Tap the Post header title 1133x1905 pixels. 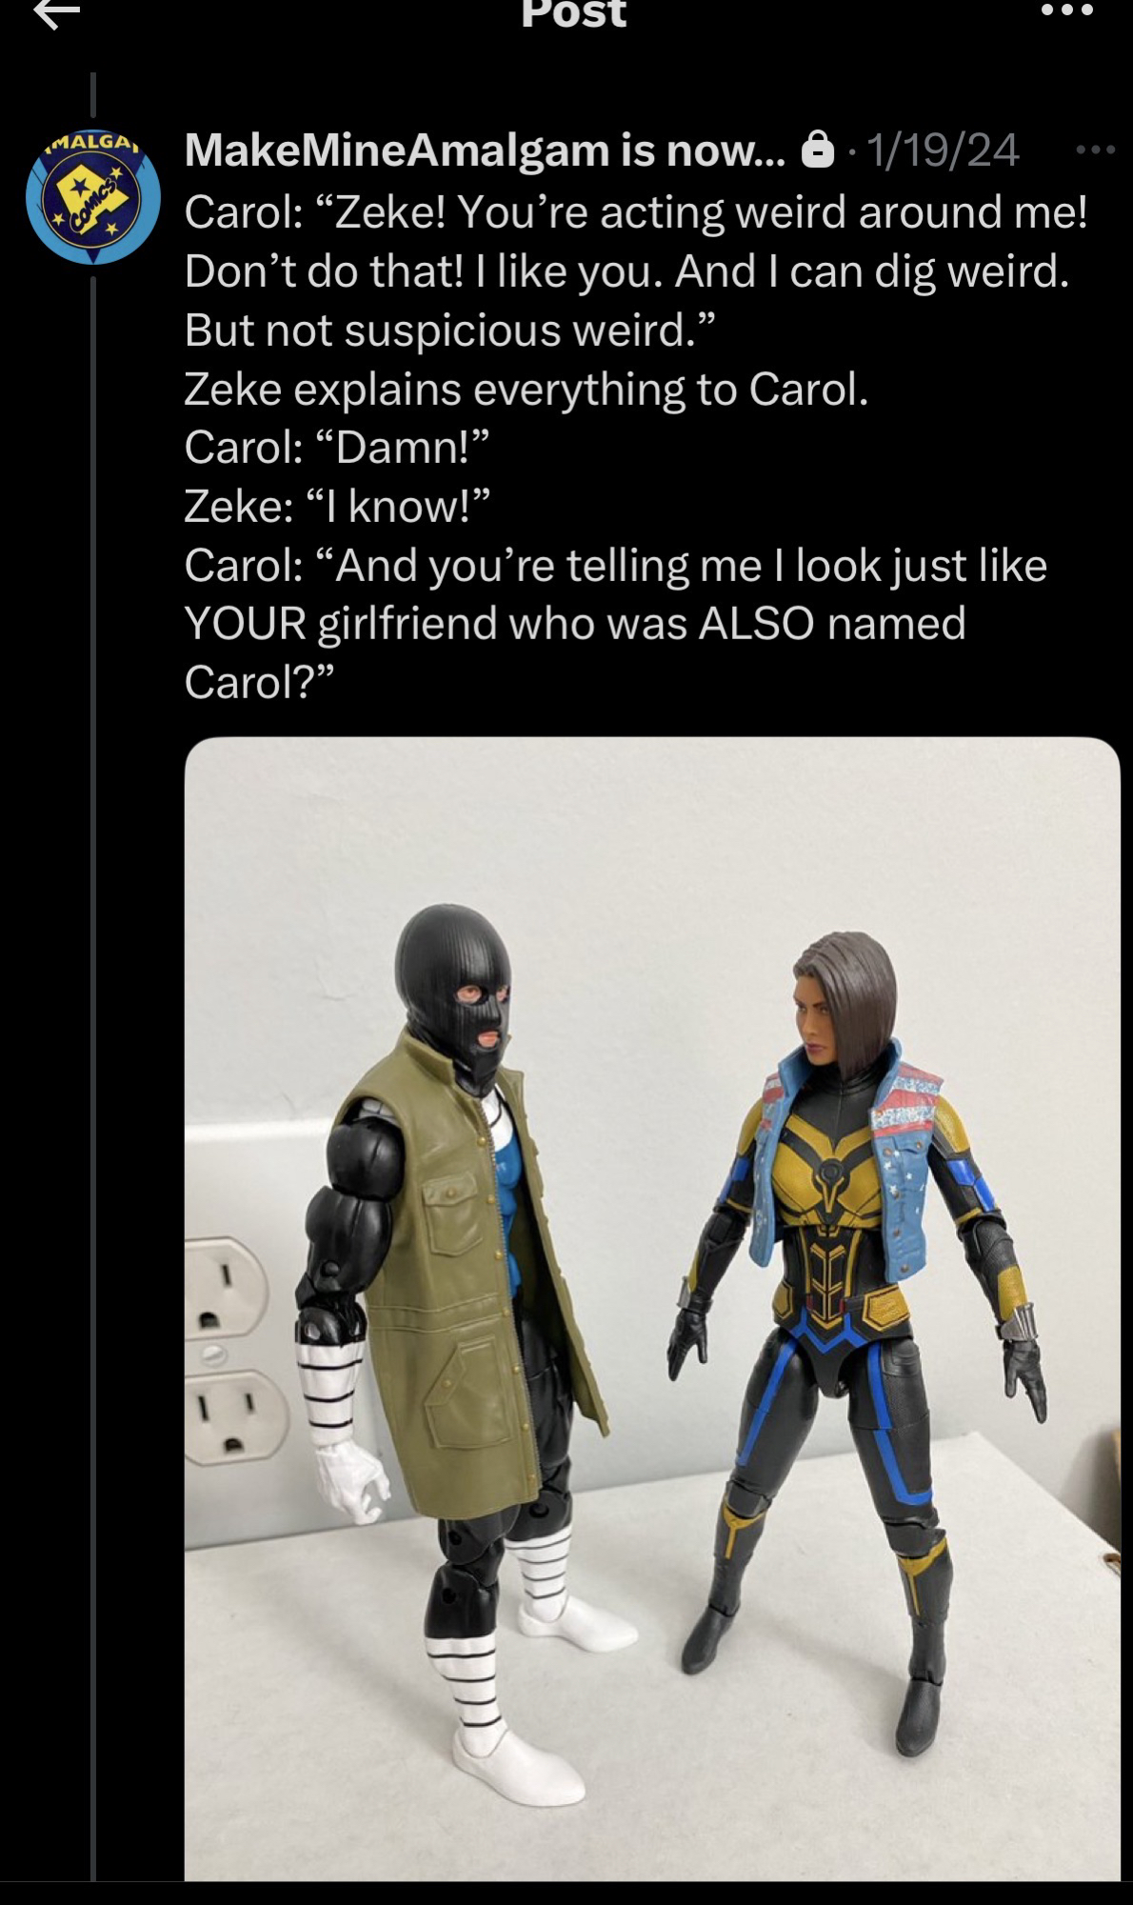574,13
